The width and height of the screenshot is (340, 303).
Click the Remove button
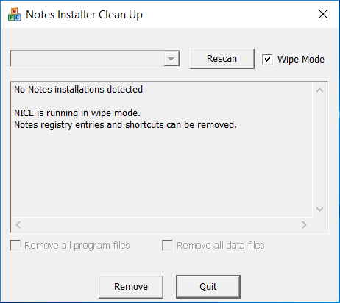pos(131,287)
